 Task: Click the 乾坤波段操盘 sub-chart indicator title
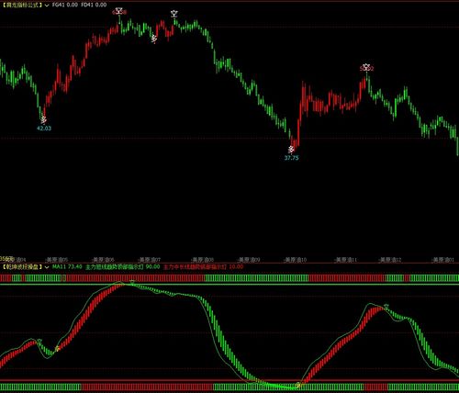tap(22, 267)
